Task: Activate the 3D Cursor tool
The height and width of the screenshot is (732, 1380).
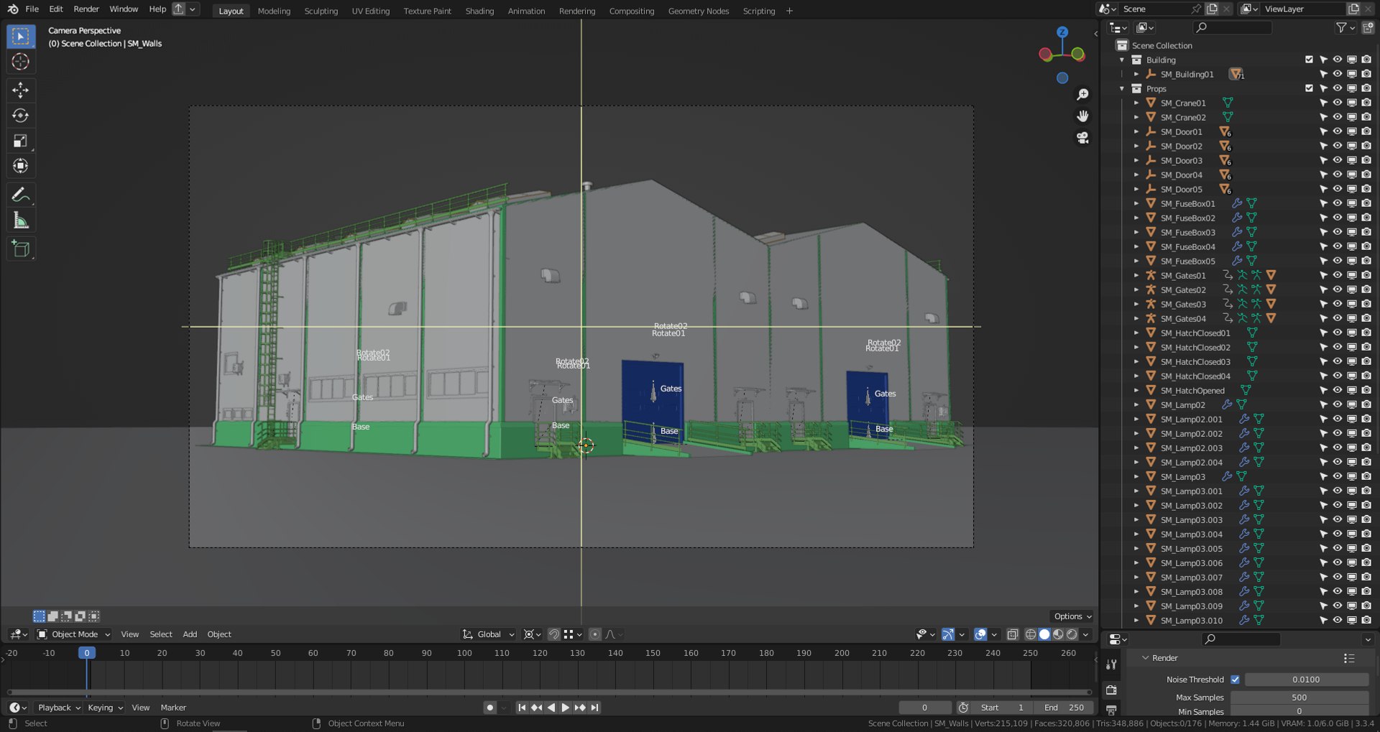Action: (x=21, y=62)
